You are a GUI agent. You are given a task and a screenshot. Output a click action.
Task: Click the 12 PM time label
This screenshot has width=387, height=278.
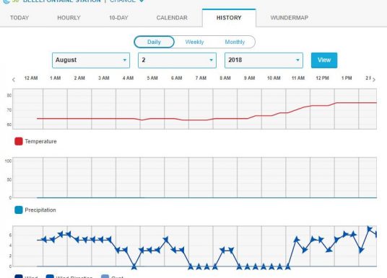tap(322, 78)
